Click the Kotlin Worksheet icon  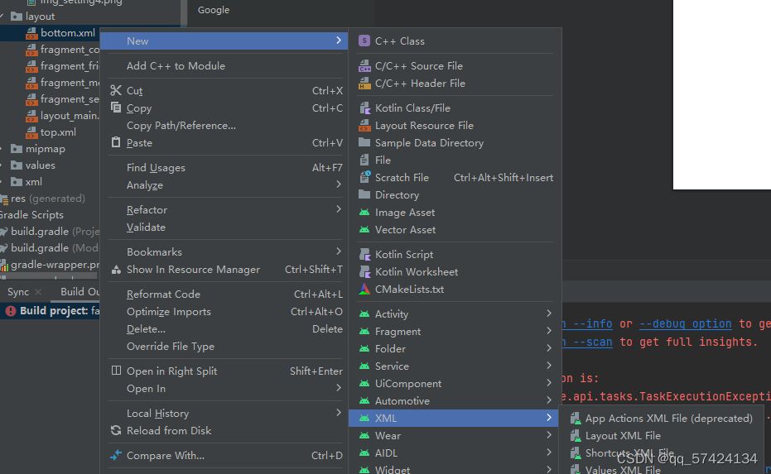pyautogui.click(x=364, y=271)
